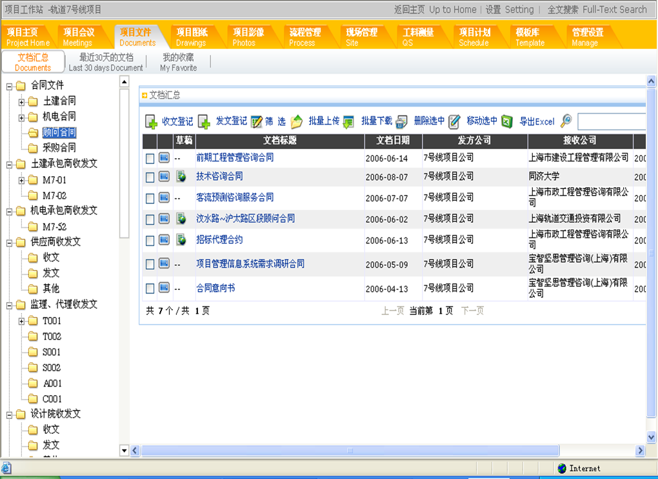Screen dimensions: 658x479
Task: Collapse the 合同文件 tree node
Action: [x=9, y=87]
